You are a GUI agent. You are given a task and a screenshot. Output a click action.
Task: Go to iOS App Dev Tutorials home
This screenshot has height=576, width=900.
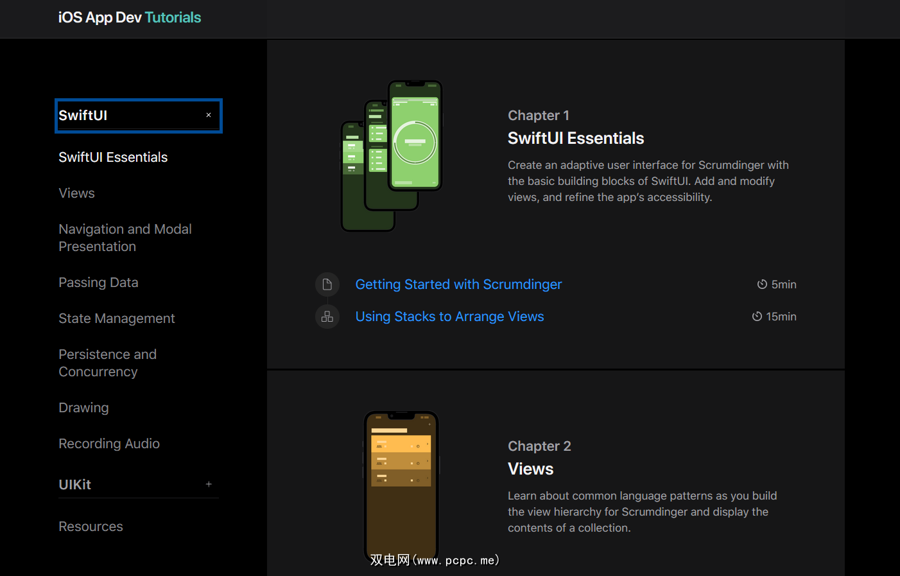point(130,18)
